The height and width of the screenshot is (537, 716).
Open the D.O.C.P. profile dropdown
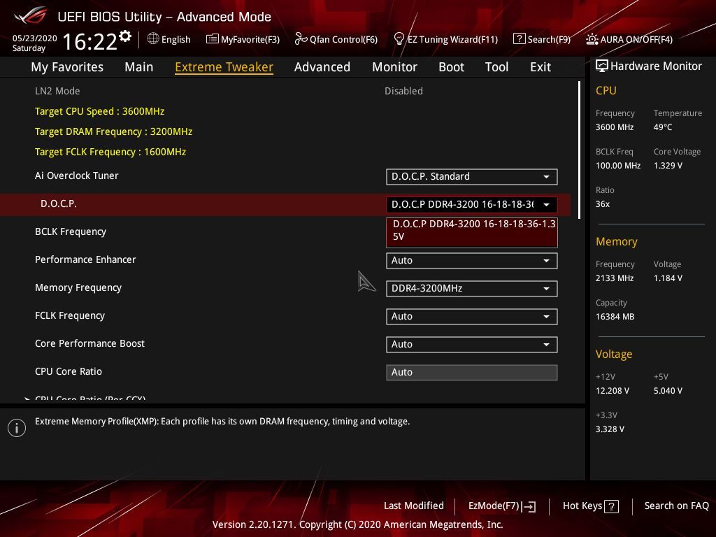coord(472,205)
